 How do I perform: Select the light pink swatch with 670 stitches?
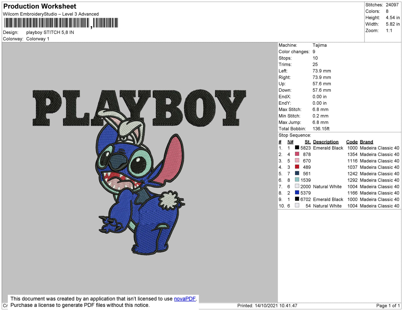pos(297,160)
